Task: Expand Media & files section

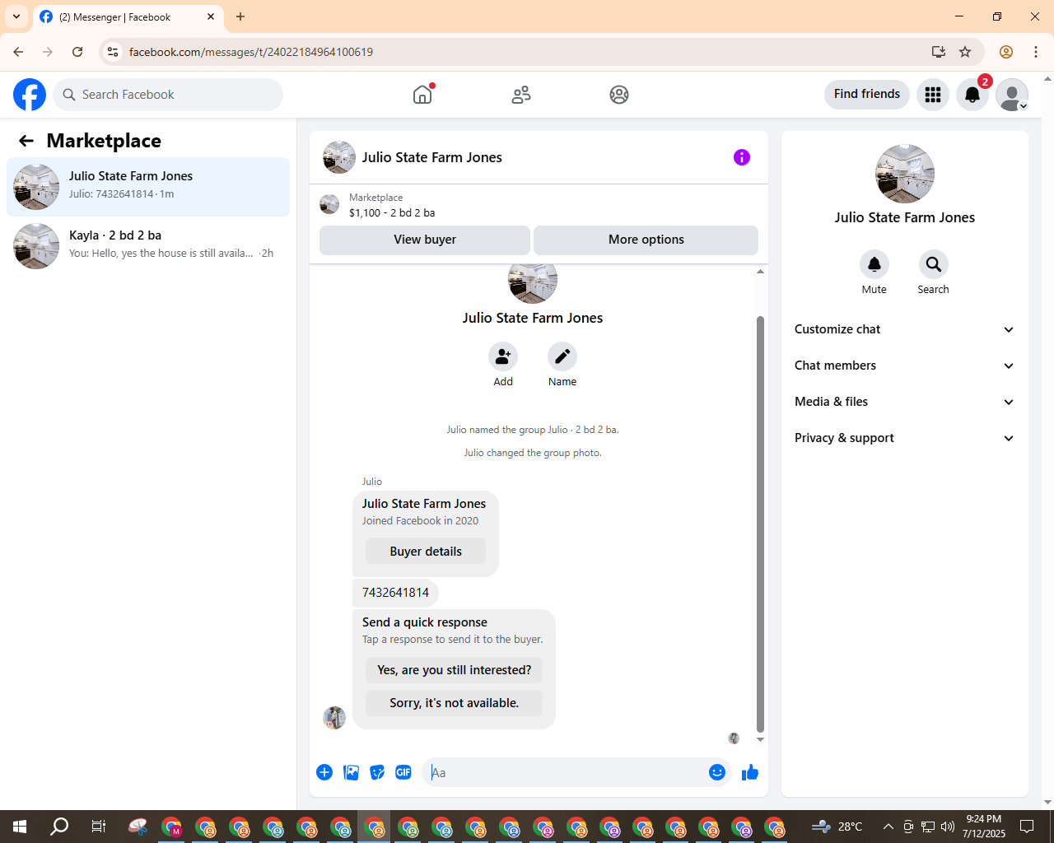Action: coord(904,402)
